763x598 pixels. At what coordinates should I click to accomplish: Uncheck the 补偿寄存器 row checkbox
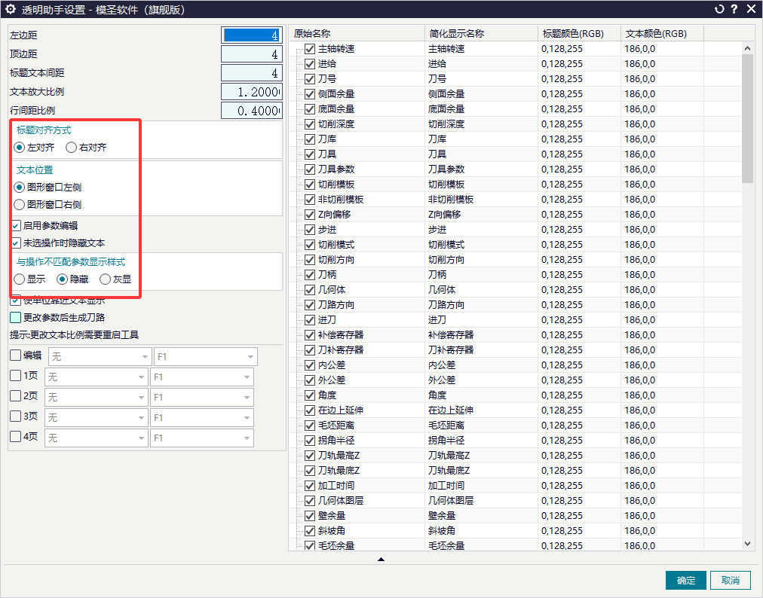pos(310,335)
